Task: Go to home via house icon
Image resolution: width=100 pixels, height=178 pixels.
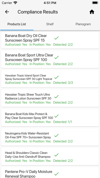Action: (92, 12)
